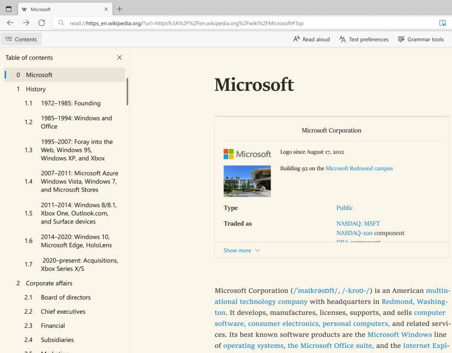Follow the Microsoft Redmond campus link
The image size is (452, 353).
(359, 168)
